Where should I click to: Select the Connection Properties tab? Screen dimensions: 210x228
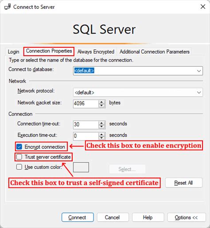(x=49, y=51)
